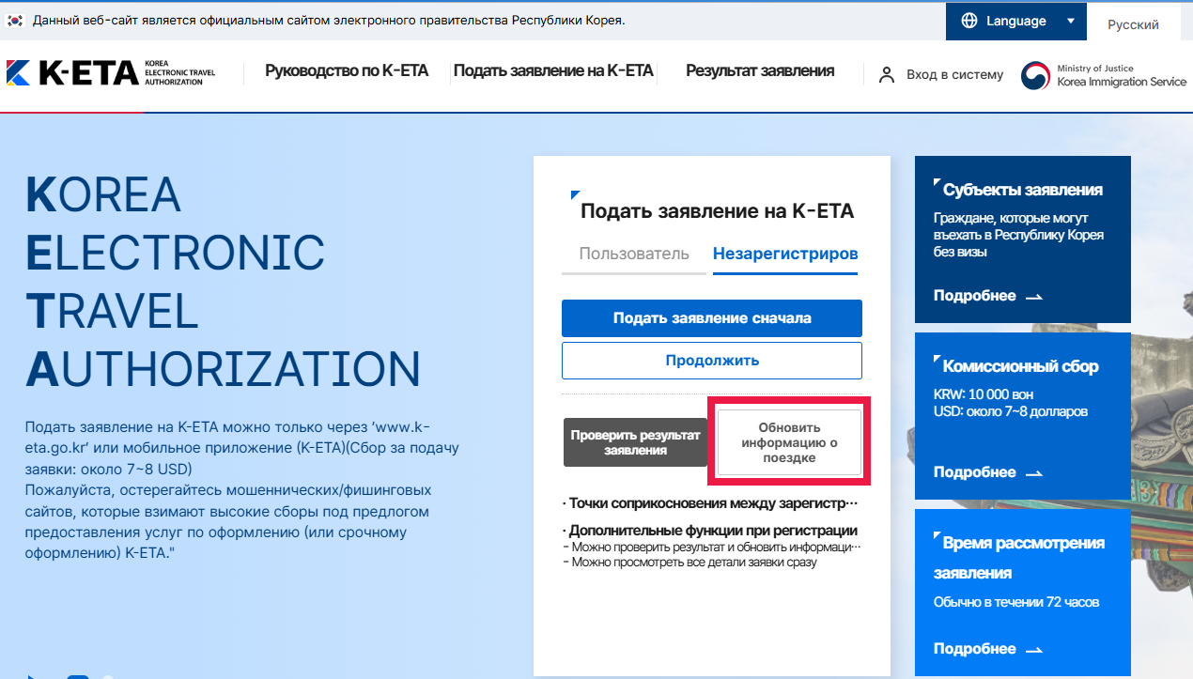
Task: Click the Korean flag icon in top banner
Action: click(x=15, y=20)
